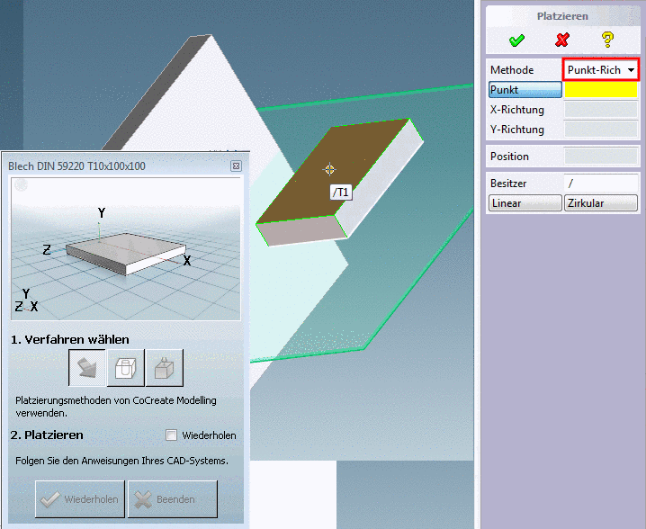Click the Besitzer field showing slash
Viewport: 646px width, 529px height.
[x=601, y=184]
